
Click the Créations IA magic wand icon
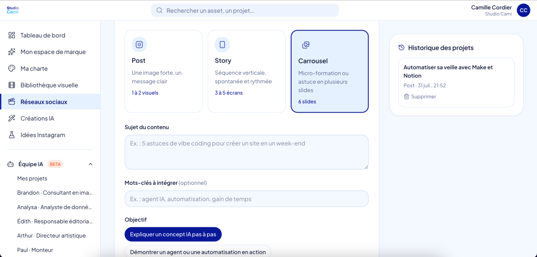(x=12, y=118)
